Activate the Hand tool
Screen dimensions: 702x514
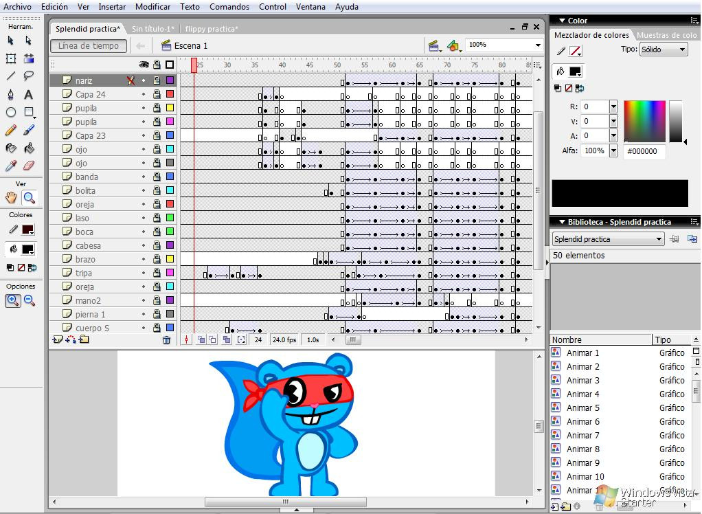pos(11,197)
